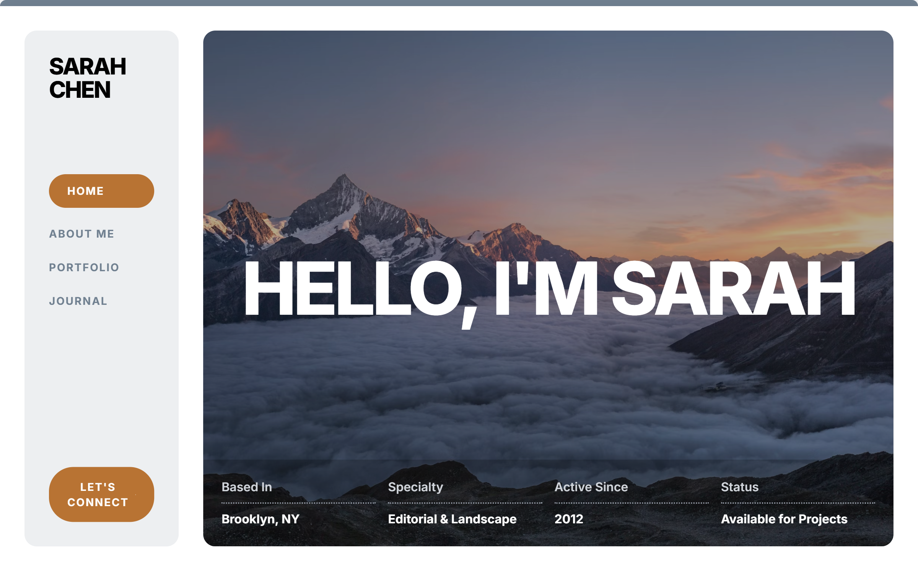This screenshot has width=918, height=573.
Task: Select the HOME navigation item
Action: [101, 191]
